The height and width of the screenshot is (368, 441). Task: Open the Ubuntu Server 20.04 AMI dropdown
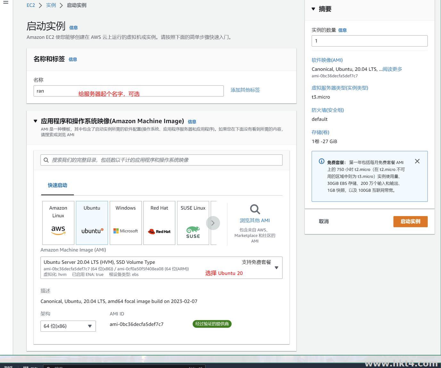tap(161, 268)
